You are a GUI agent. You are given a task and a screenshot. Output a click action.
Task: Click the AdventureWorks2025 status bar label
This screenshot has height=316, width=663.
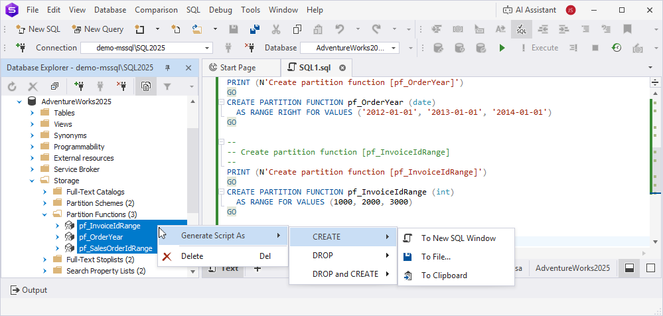pos(573,268)
